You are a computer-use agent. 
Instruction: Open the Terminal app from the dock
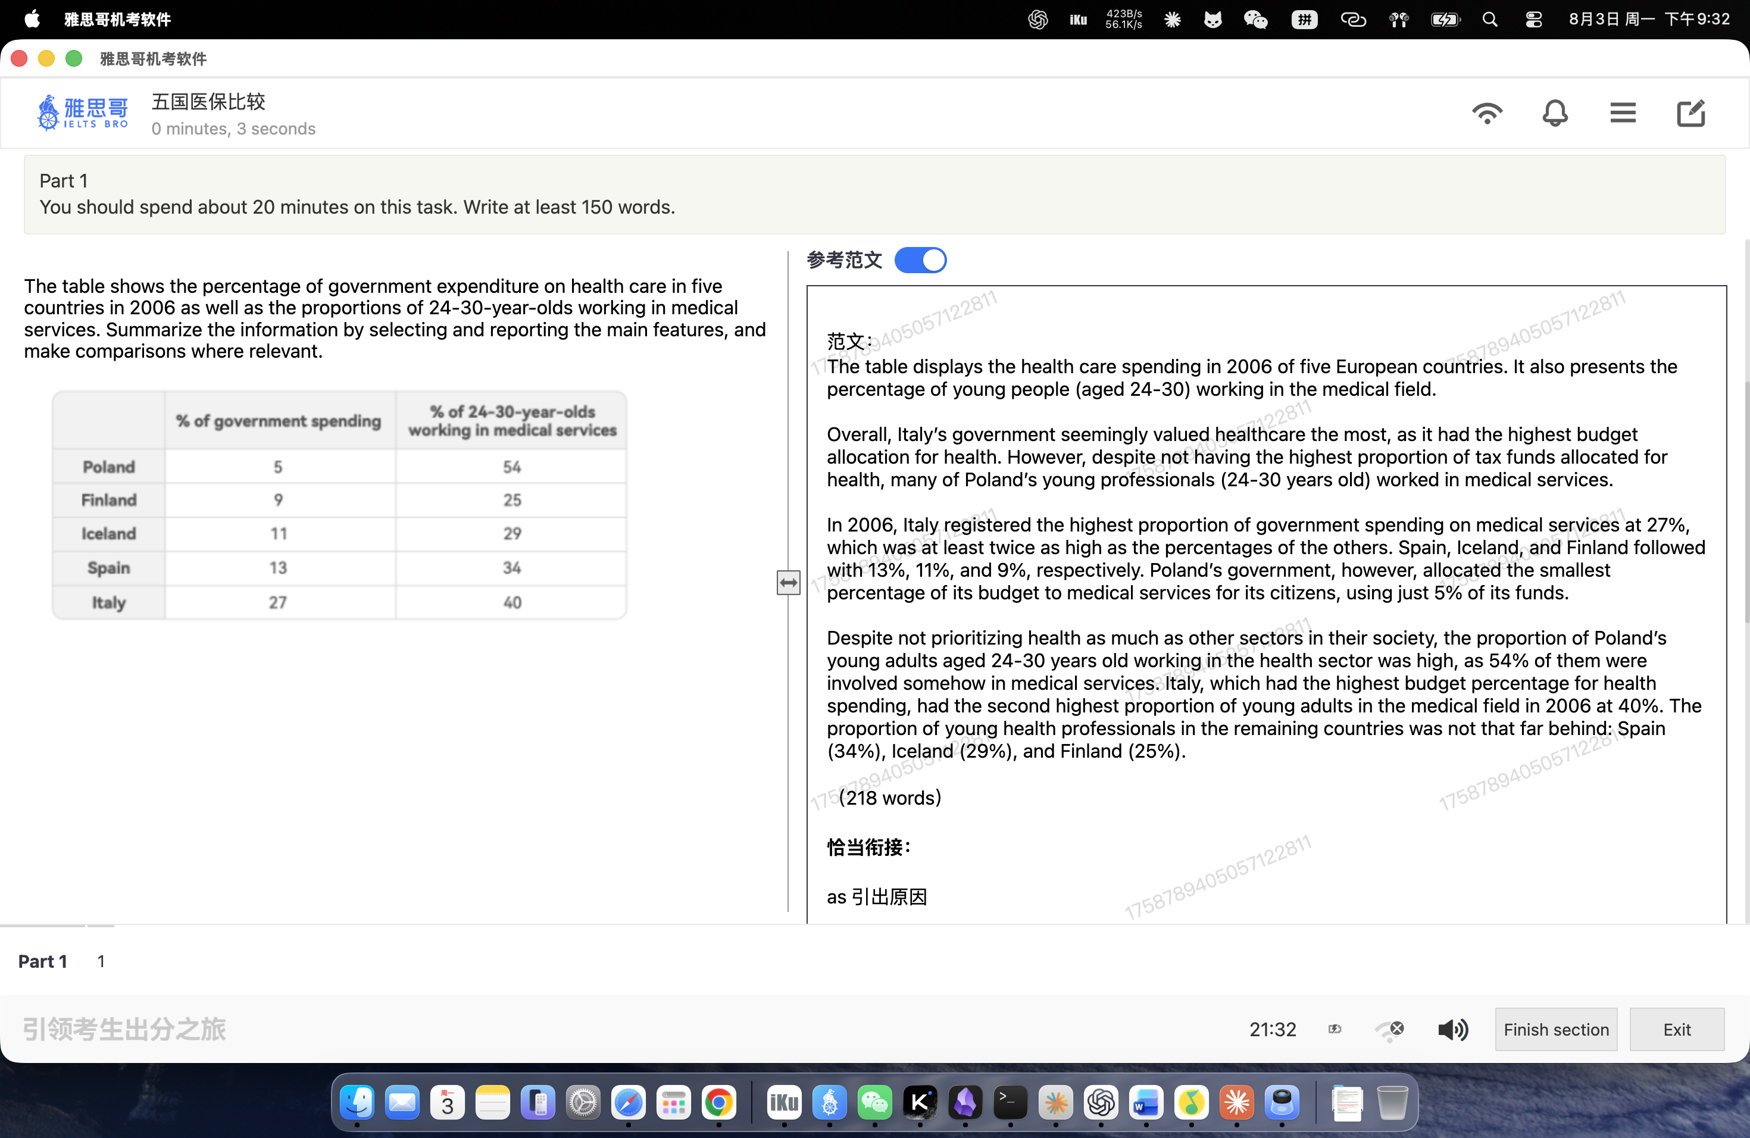click(1010, 1102)
